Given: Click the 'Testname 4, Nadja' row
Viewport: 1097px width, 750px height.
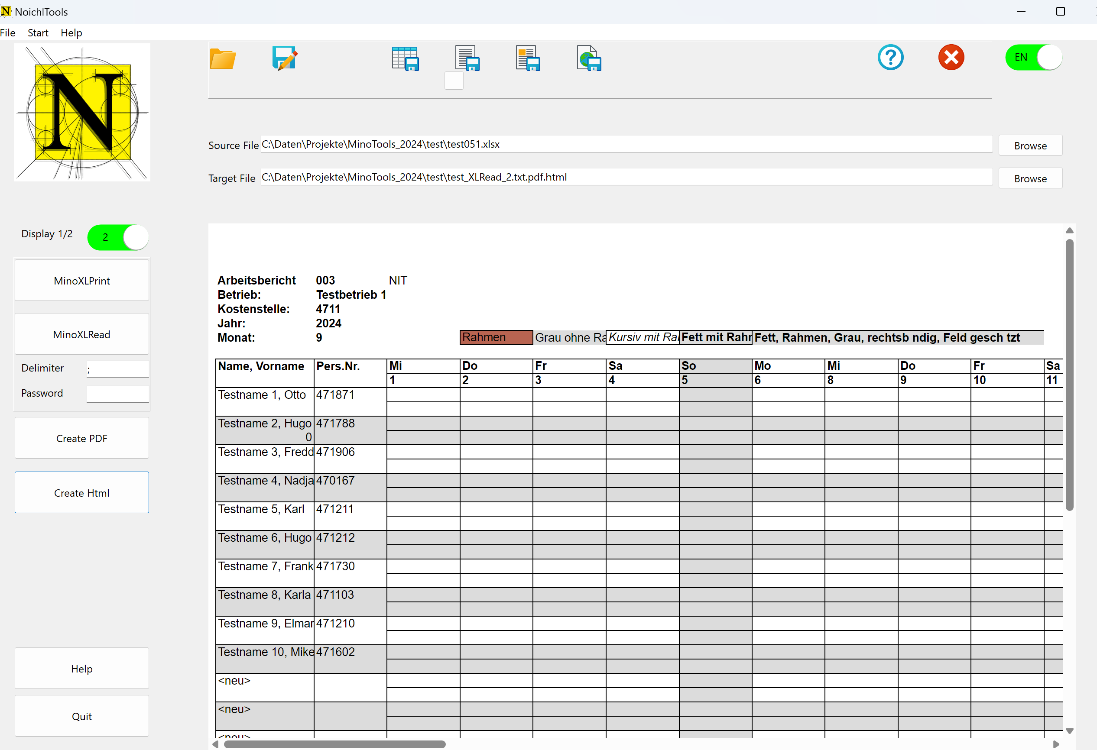Looking at the screenshot, I should 265,487.
